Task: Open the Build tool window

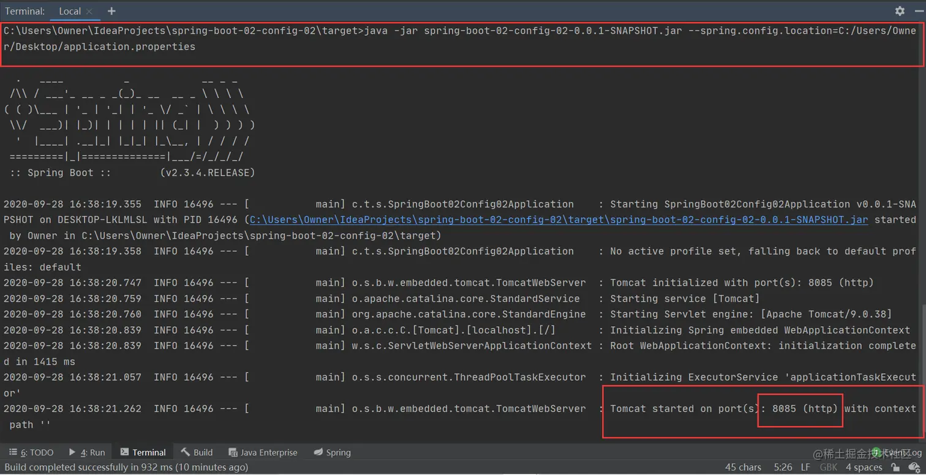Action: [x=197, y=452]
